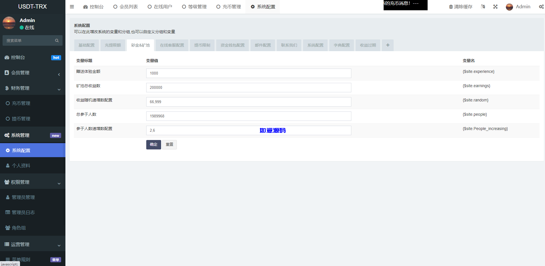Click the Admin avatar in top header
Viewport: 545px width, 266px height.
(509, 7)
